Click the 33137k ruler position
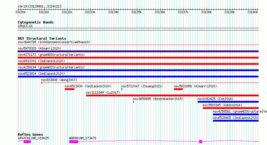 pyautogui.click(x=183, y=12)
